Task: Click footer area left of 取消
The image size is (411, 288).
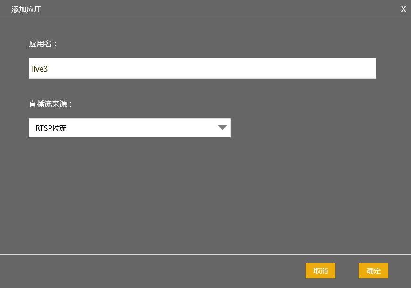Action: (x=152, y=271)
